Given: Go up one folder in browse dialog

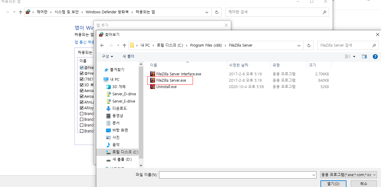Looking at the screenshot, I should [124, 45].
